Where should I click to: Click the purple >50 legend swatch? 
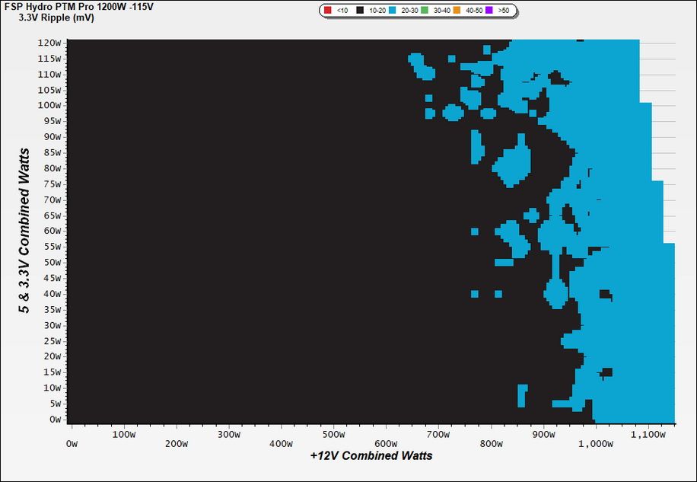coord(489,10)
